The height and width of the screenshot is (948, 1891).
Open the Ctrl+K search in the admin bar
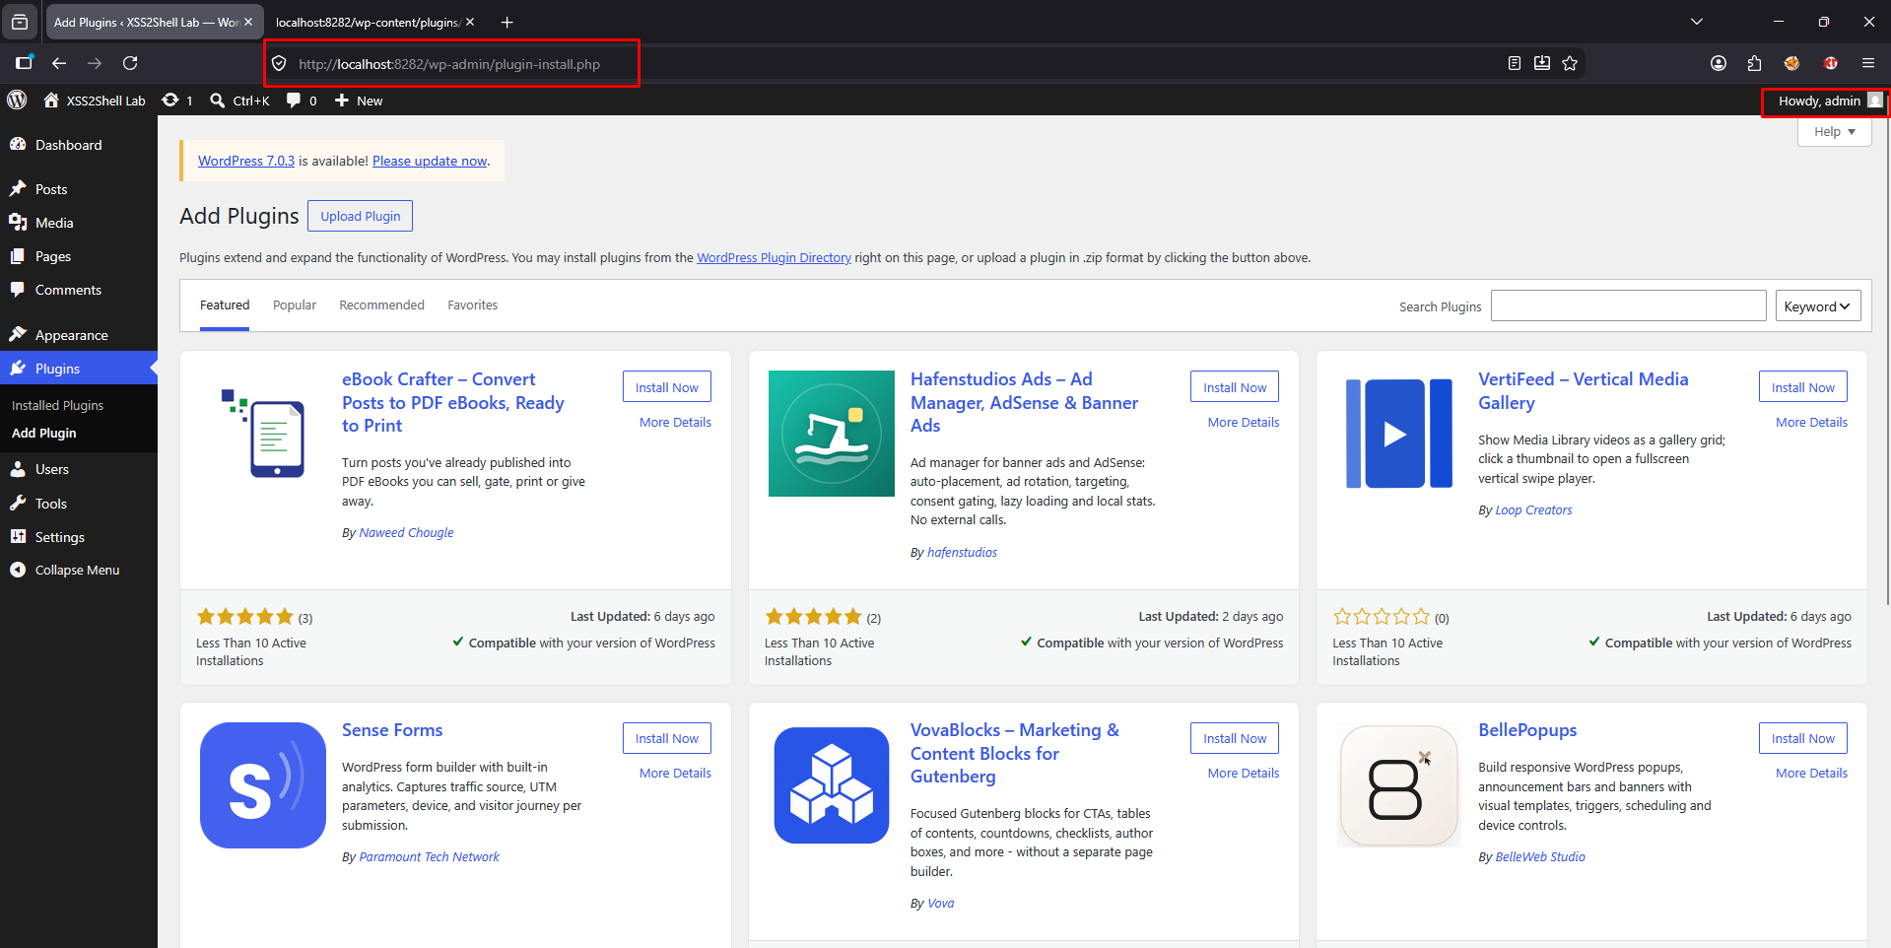(239, 101)
